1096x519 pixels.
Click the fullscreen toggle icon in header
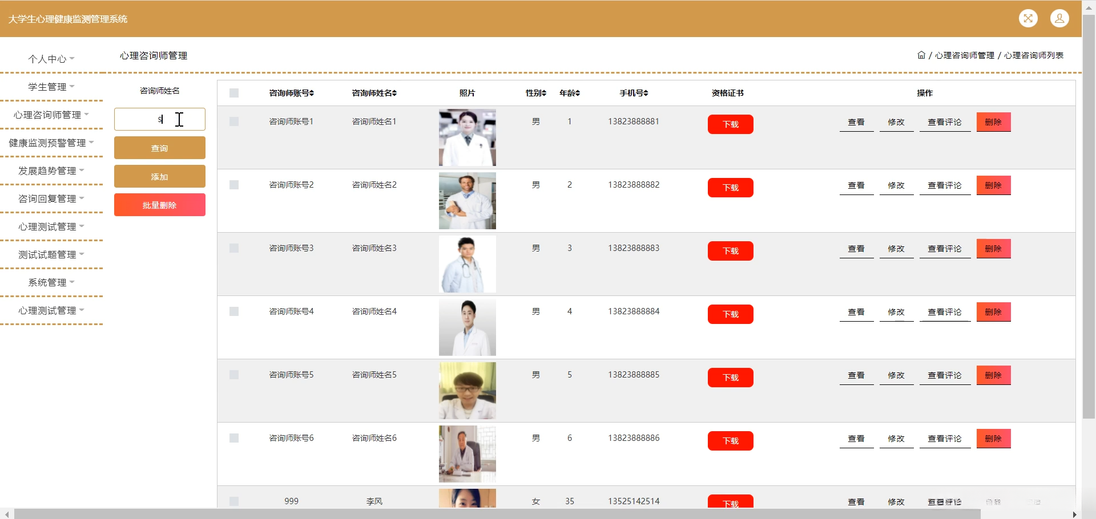[1028, 18]
